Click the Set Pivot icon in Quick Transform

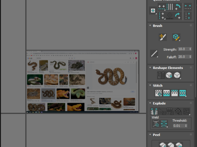point(153,11)
